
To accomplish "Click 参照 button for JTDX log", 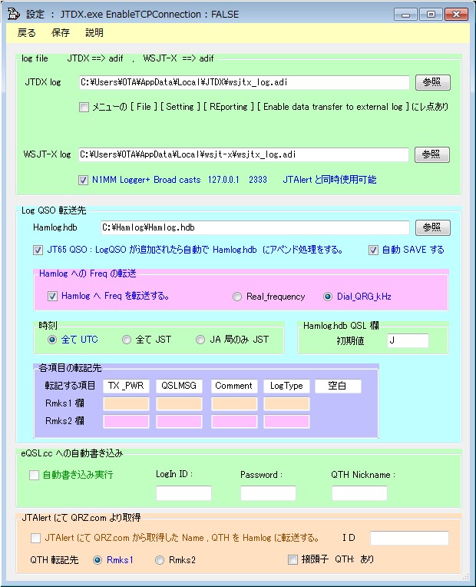I will pos(432,82).
